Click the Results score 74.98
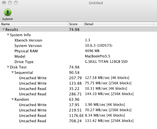157x129 pixels. click(74, 29)
